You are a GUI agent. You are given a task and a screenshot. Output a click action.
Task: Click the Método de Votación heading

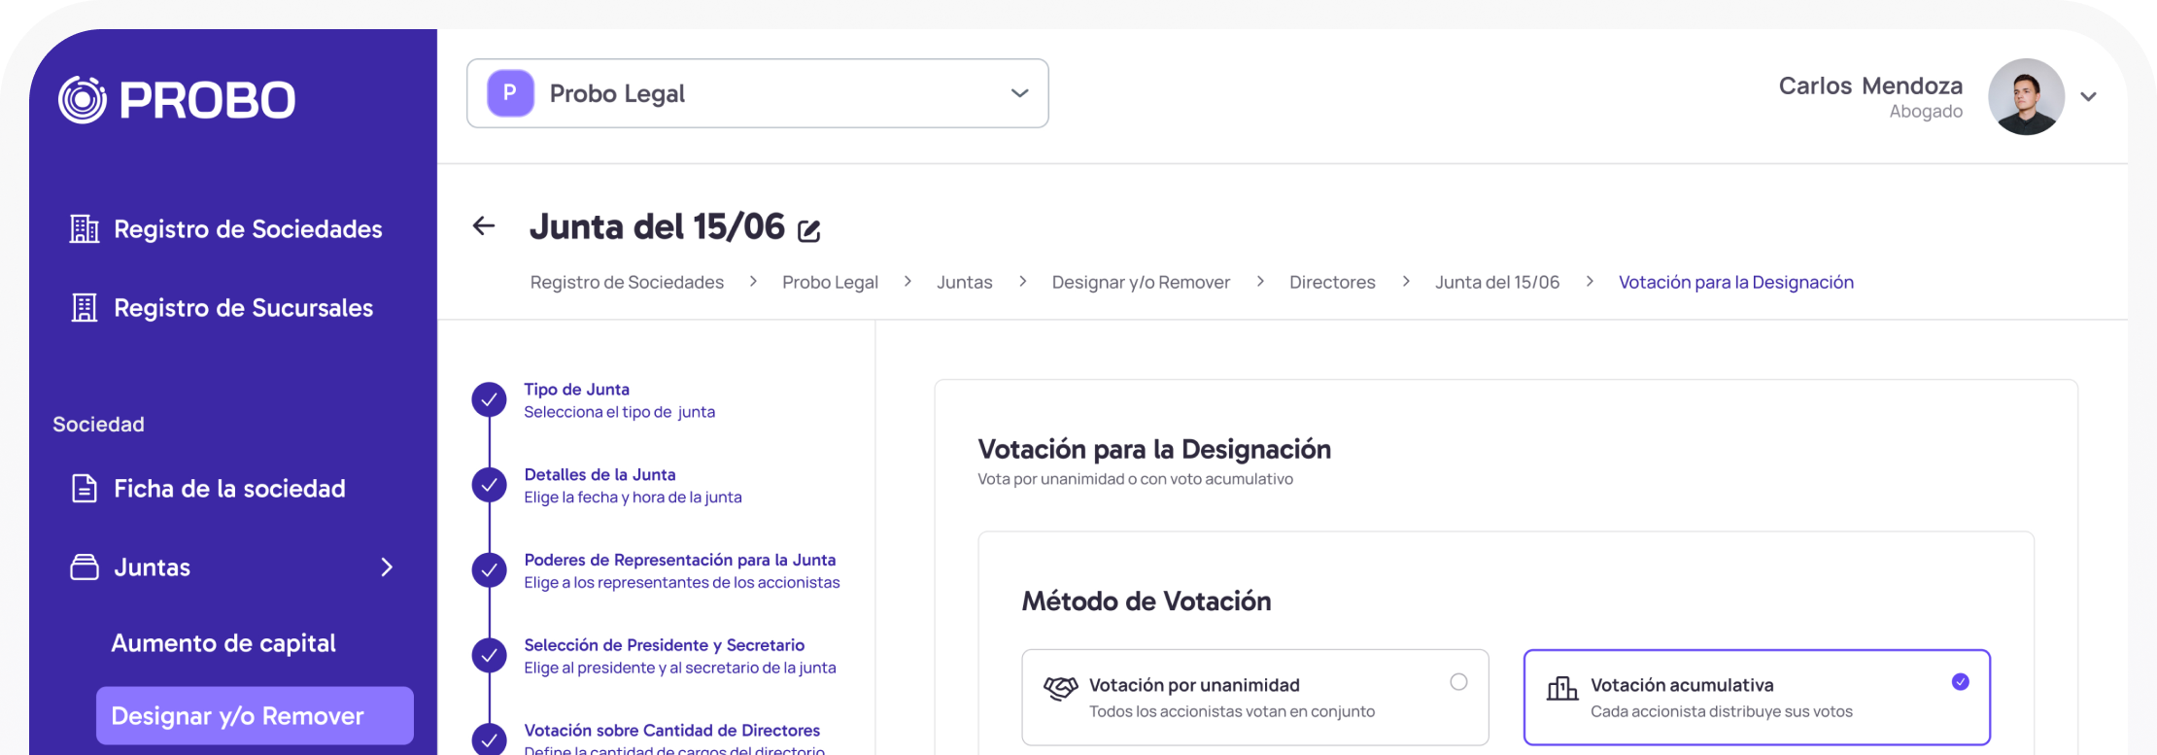tap(1147, 601)
